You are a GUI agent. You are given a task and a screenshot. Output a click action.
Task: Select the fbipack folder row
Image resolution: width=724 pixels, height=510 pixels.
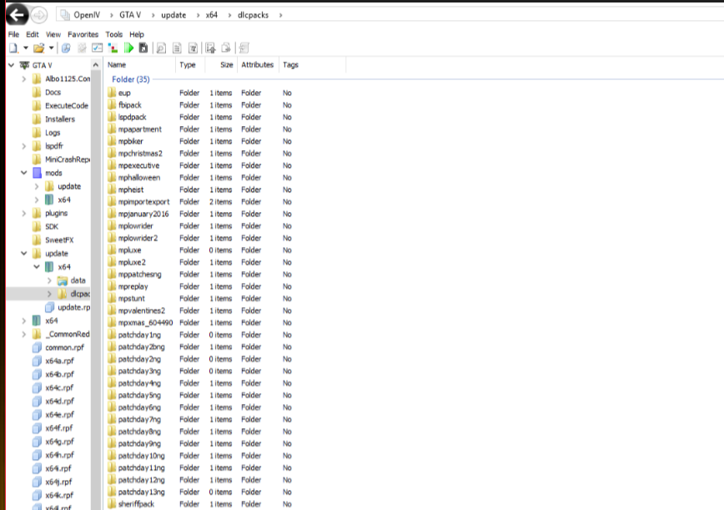(199, 105)
